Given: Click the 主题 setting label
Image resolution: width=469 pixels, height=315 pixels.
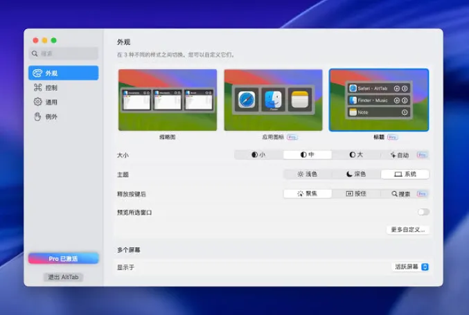Looking at the screenshot, I should point(123,174).
